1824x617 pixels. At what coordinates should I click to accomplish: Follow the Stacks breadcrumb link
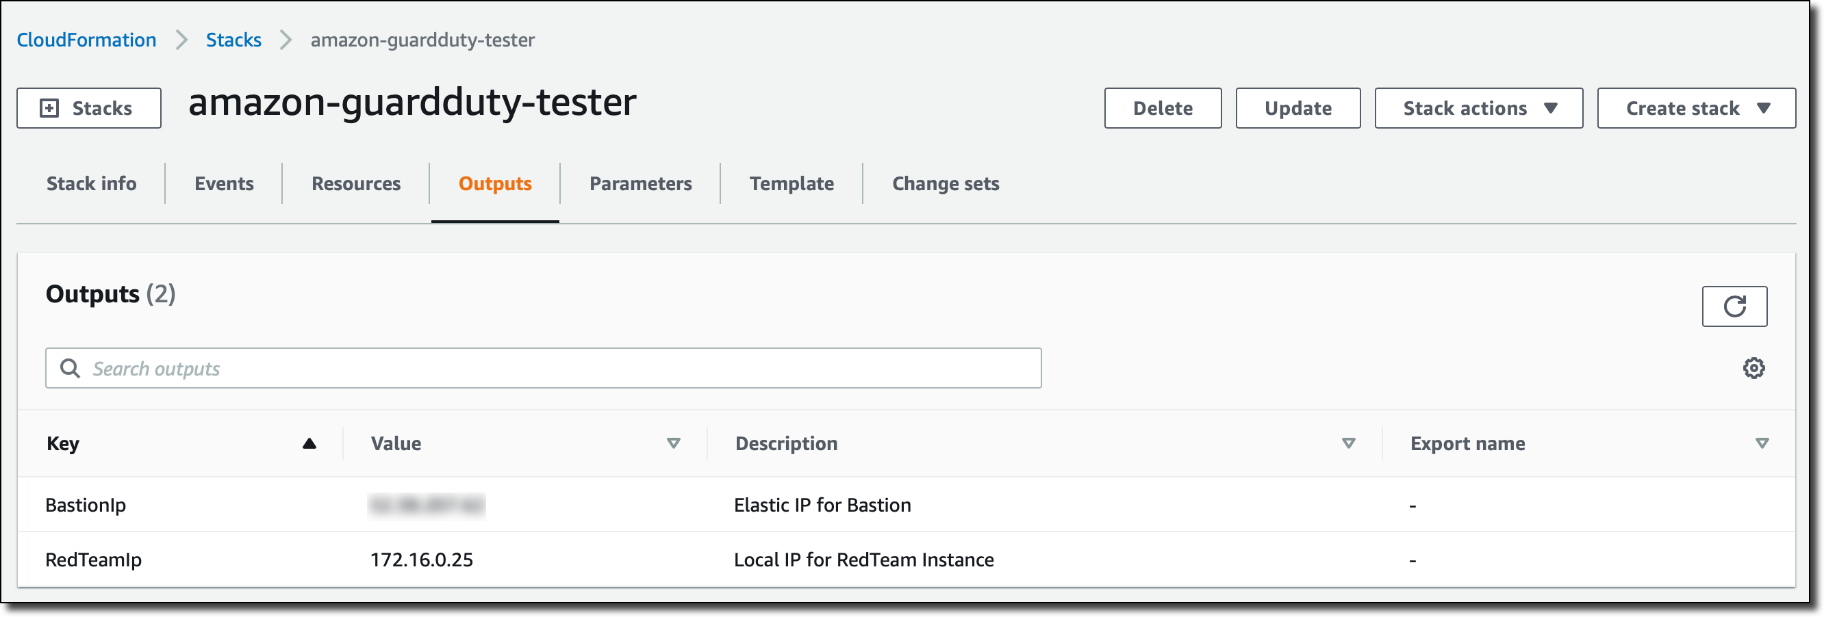233,40
